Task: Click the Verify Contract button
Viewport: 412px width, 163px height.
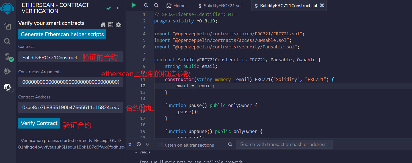Action: click(x=39, y=123)
